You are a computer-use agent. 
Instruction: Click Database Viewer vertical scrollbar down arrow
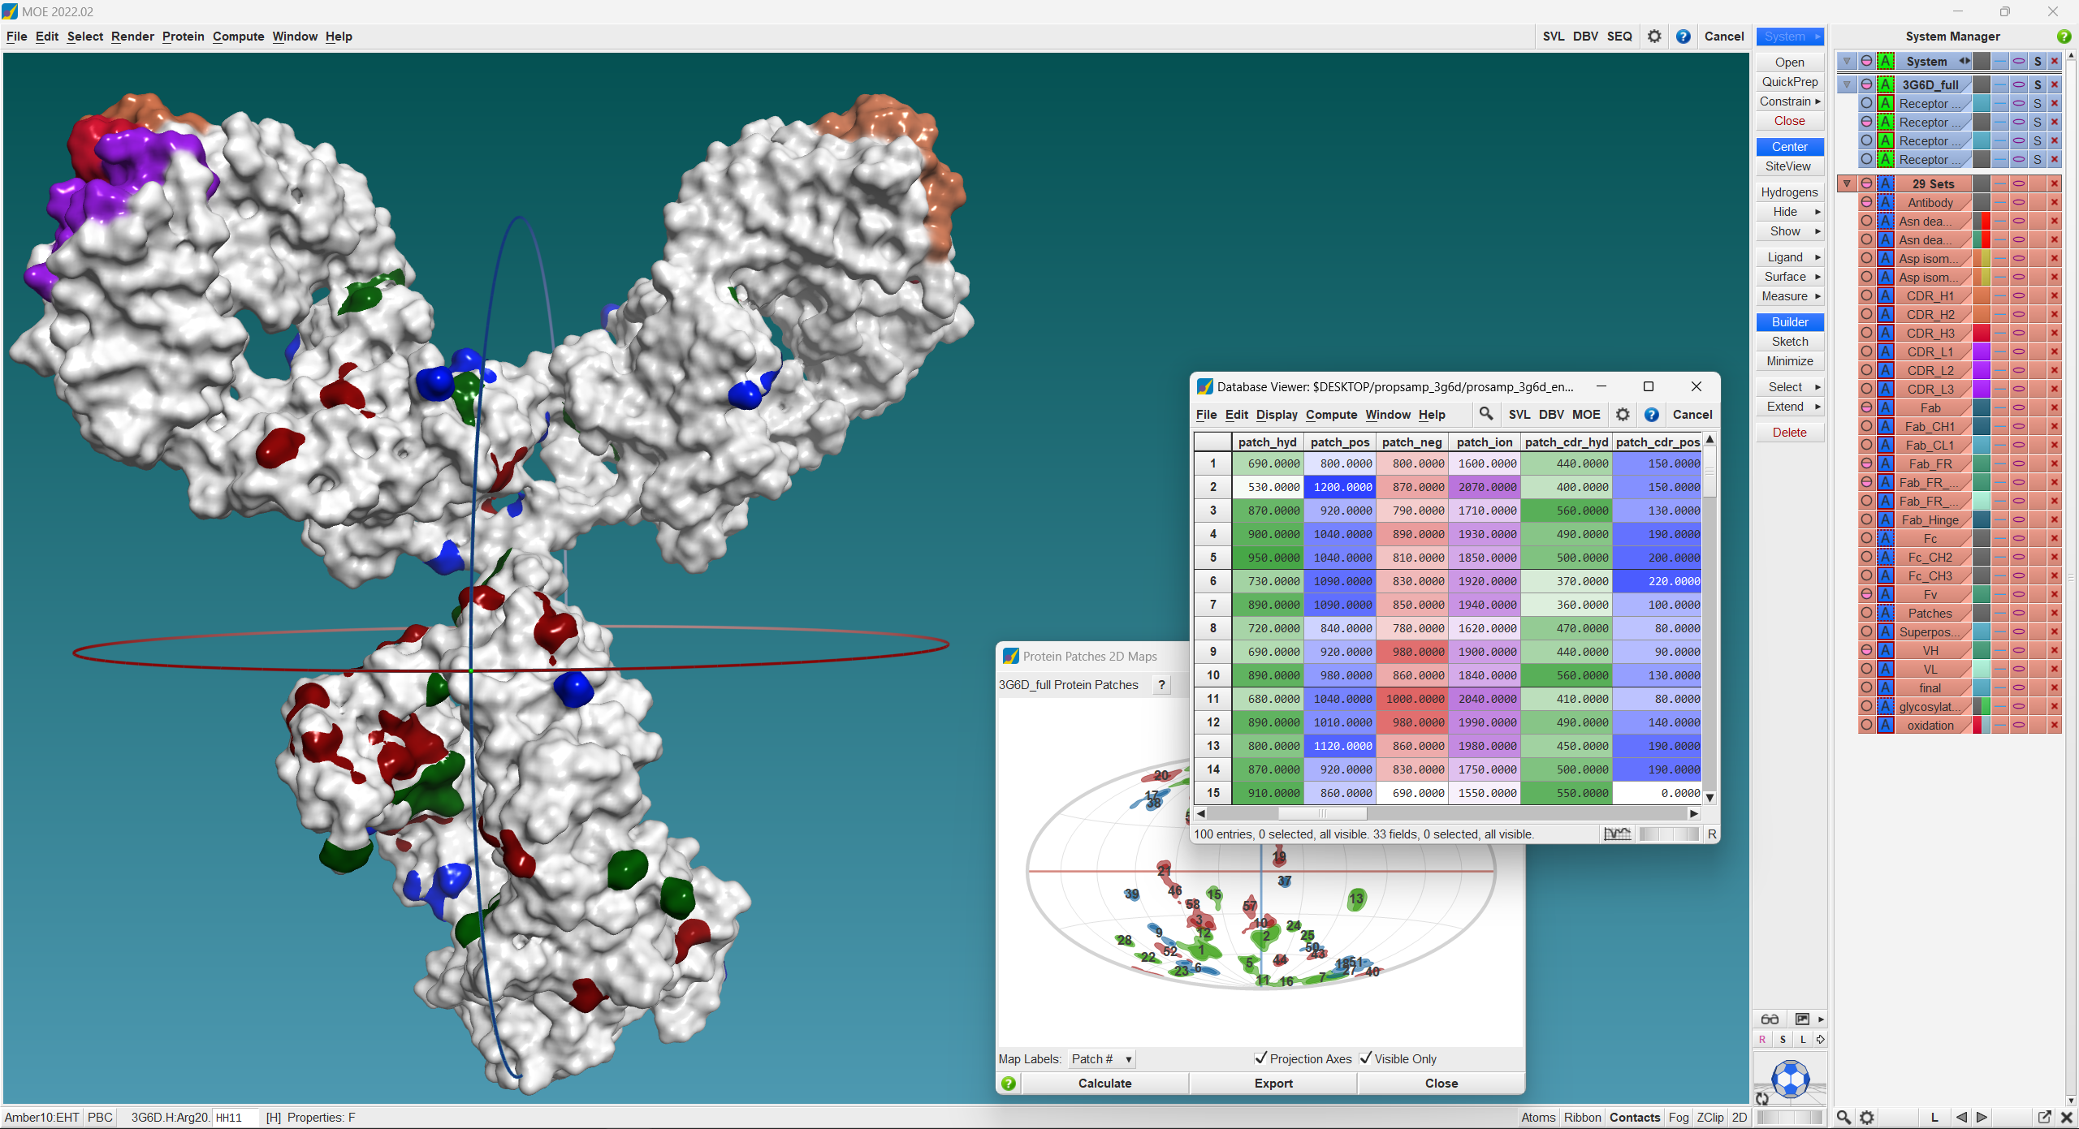tap(1709, 798)
